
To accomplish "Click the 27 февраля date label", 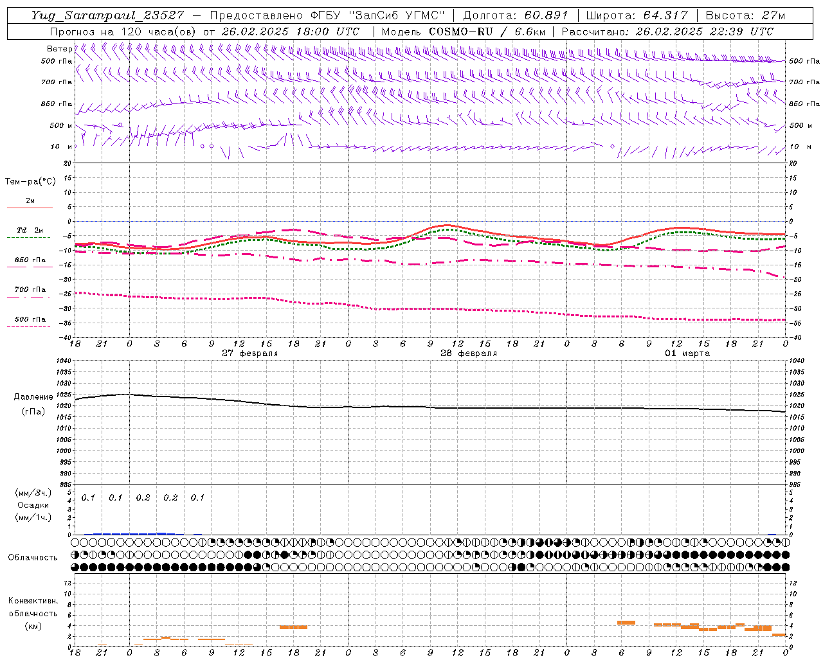I will [249, 353].
